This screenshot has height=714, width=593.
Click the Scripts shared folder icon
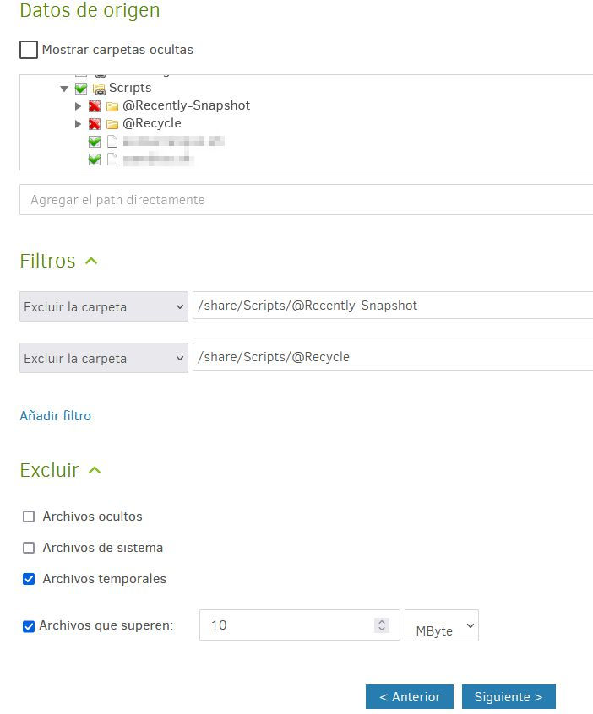point(99,89)
